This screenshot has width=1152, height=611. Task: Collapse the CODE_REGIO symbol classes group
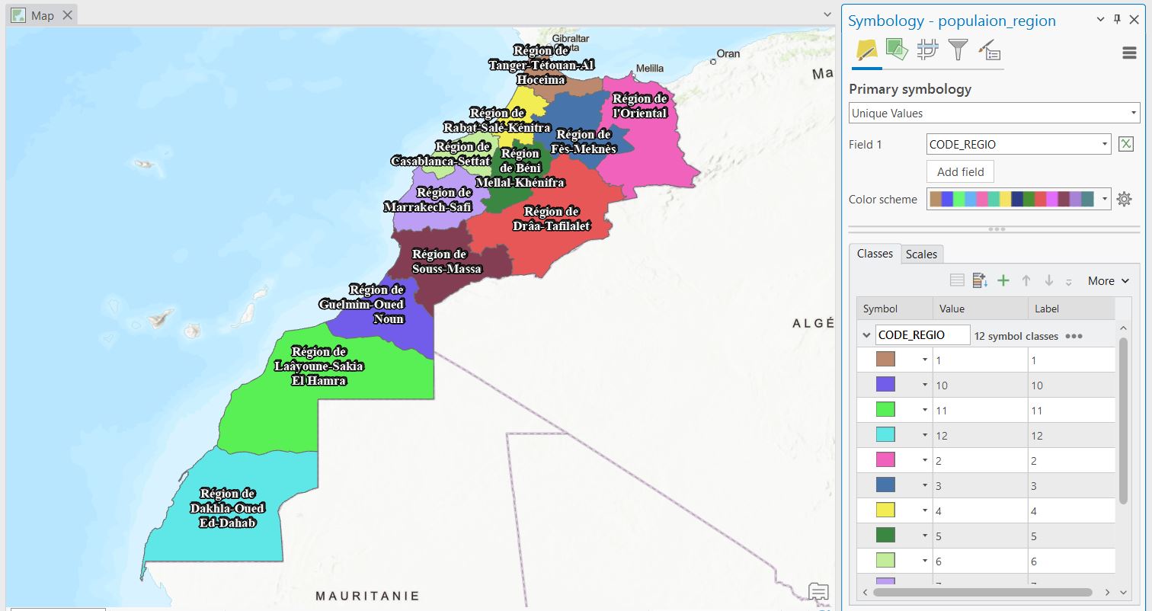(866, 335)
